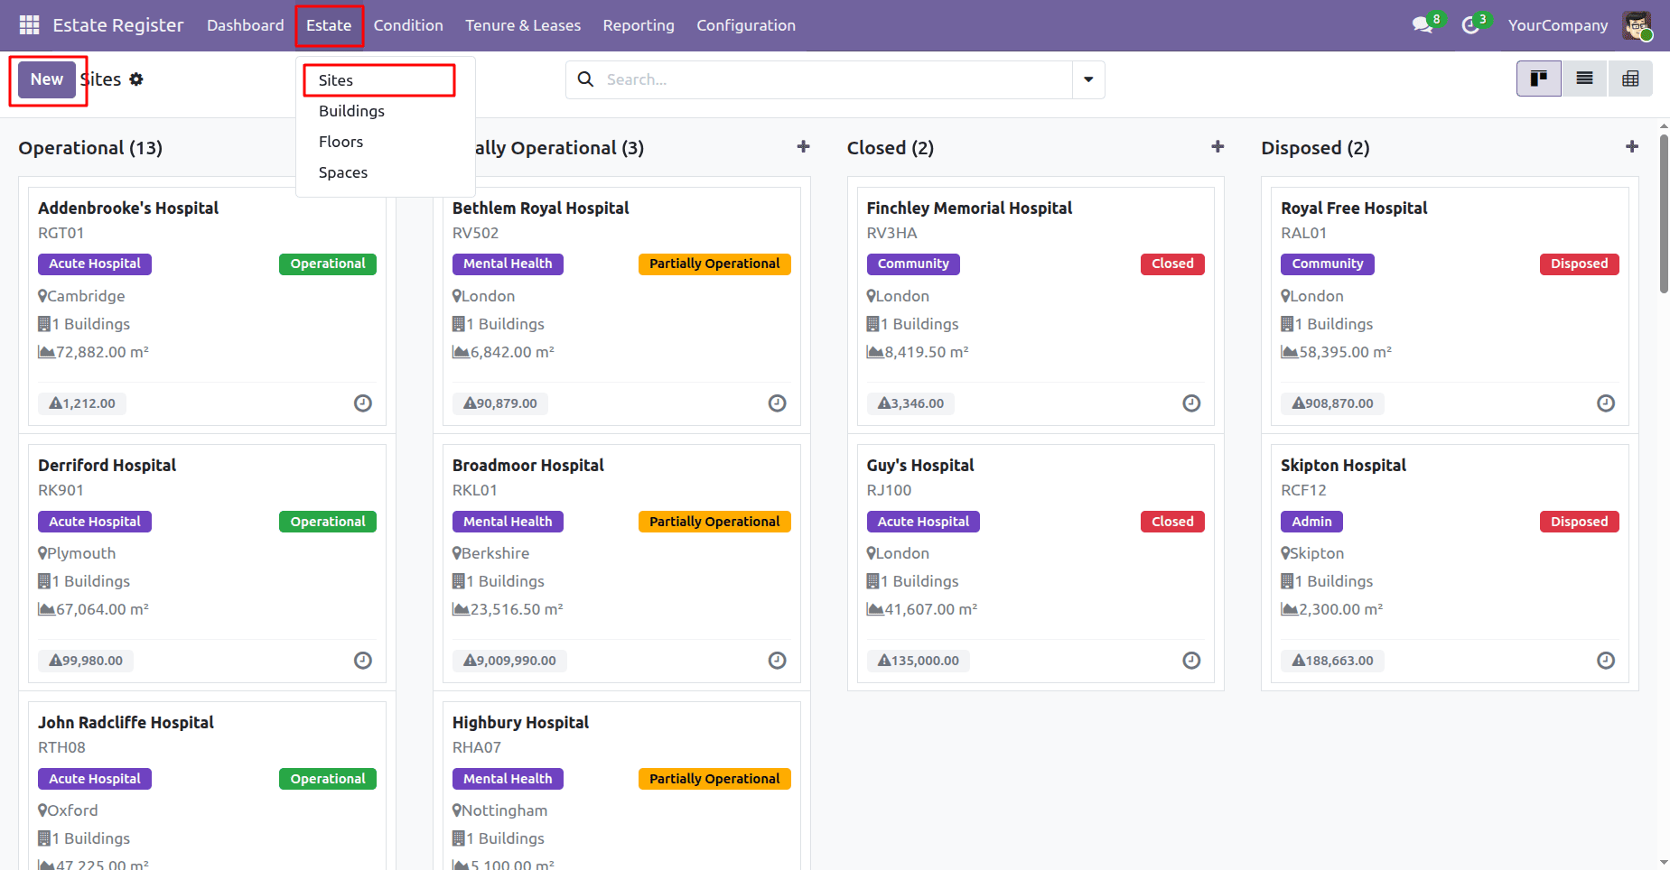Open the Configuration menu

(746, 25)
